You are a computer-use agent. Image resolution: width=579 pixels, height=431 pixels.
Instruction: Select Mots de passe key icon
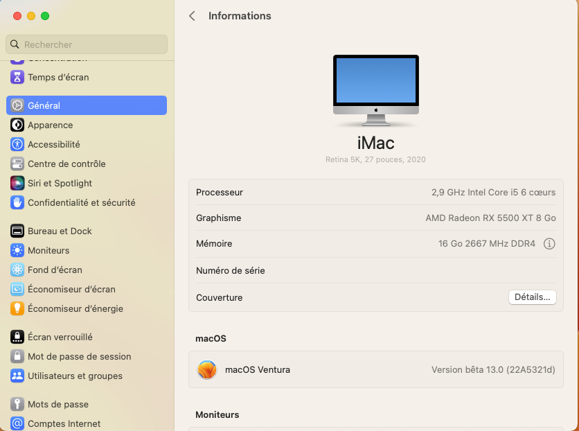coord(17,404)
